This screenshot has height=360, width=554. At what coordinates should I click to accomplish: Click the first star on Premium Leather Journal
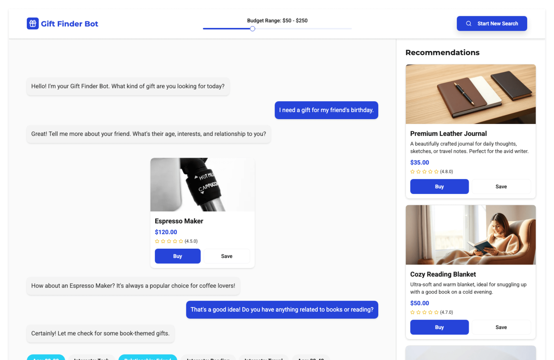[413, 172]
